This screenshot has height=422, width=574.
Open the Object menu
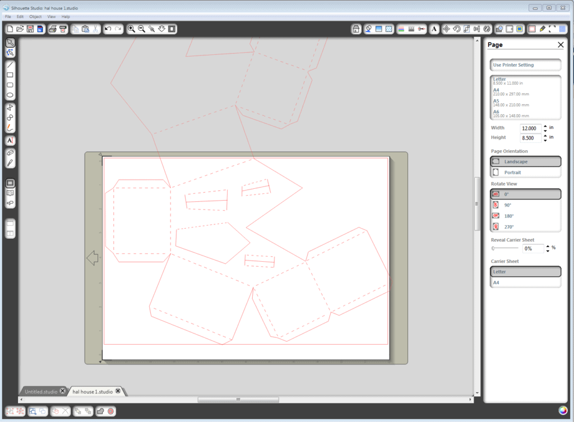[x=35, y=17]
